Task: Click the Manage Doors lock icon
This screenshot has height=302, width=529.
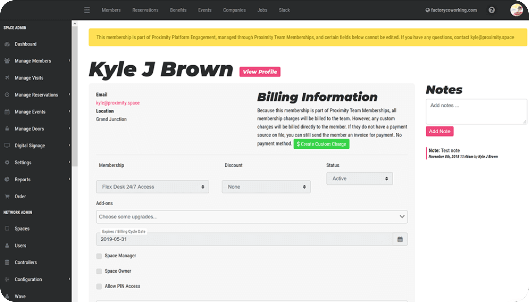Action: pos(7,129)
